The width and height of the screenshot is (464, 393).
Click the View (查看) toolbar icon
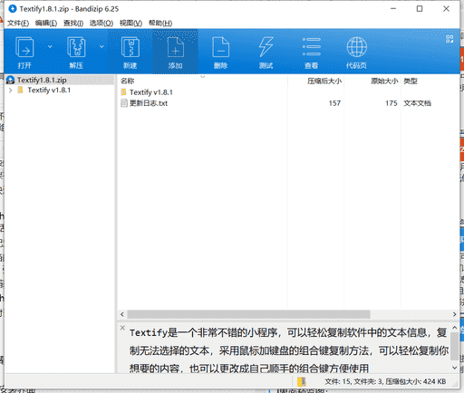312,47
